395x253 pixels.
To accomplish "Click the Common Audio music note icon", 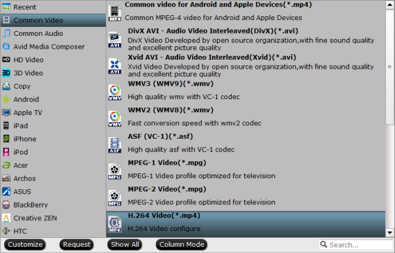I will [x=6, y=33].
